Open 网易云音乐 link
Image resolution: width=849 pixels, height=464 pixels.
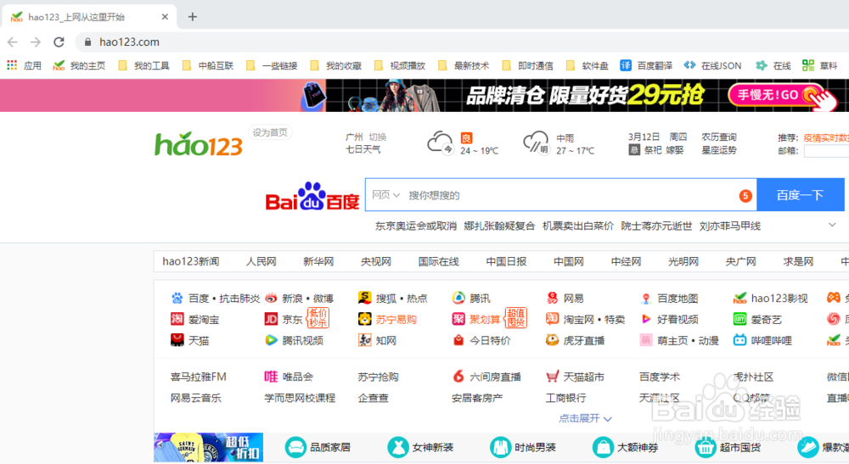[195, 398]
